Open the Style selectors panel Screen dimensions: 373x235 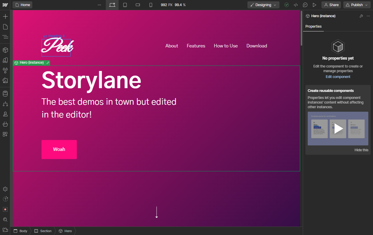click(x=5, y=60)
